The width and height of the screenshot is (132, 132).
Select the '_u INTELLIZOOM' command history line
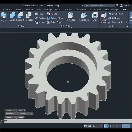(19, 114)
